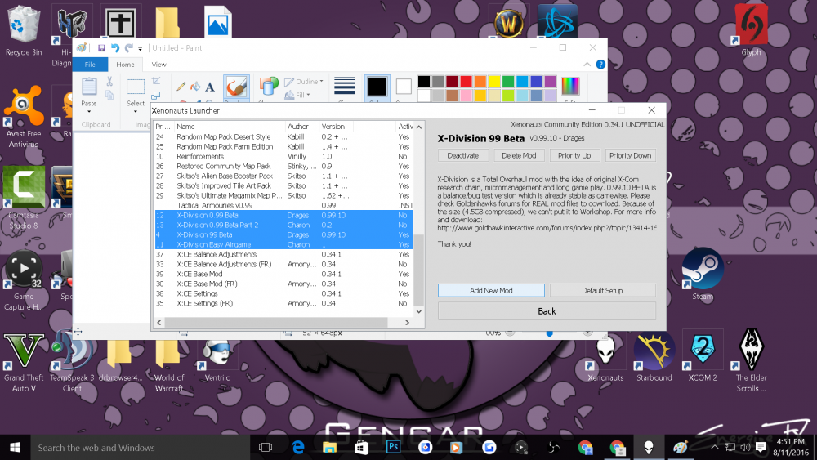Show hidden system tray icons
Viewport: 817px width, 460px height.
(x=715, y=447)
